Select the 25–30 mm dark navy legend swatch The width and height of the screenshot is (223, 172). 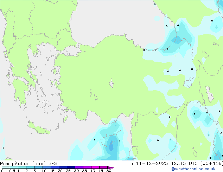pyautogui.click(x=71, y=167)
